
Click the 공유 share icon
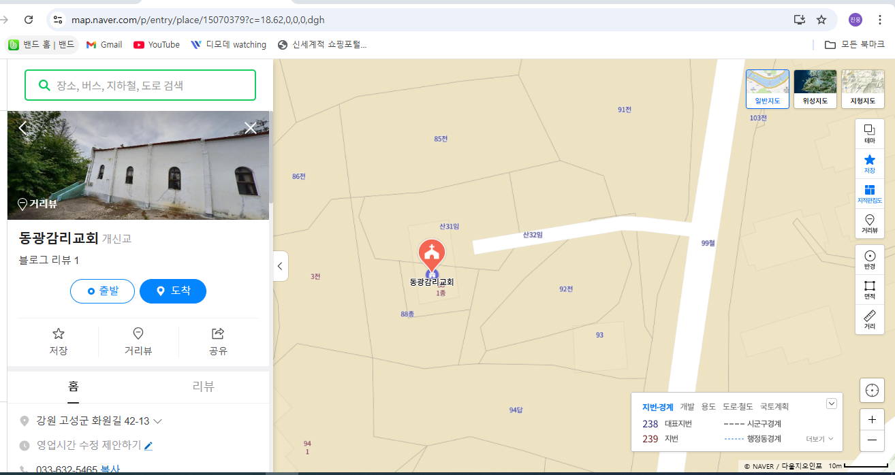point(218,341)
